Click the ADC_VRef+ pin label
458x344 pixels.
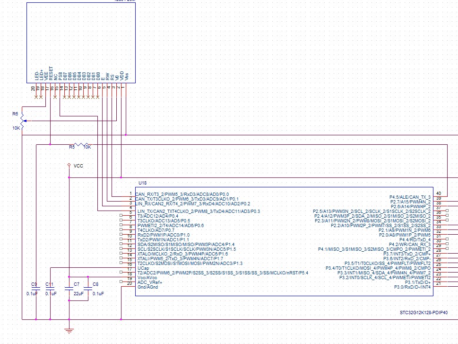tap(149, 282)
